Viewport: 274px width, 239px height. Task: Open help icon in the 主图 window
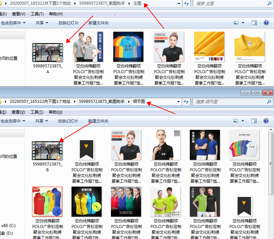click(x=266, y=23)
